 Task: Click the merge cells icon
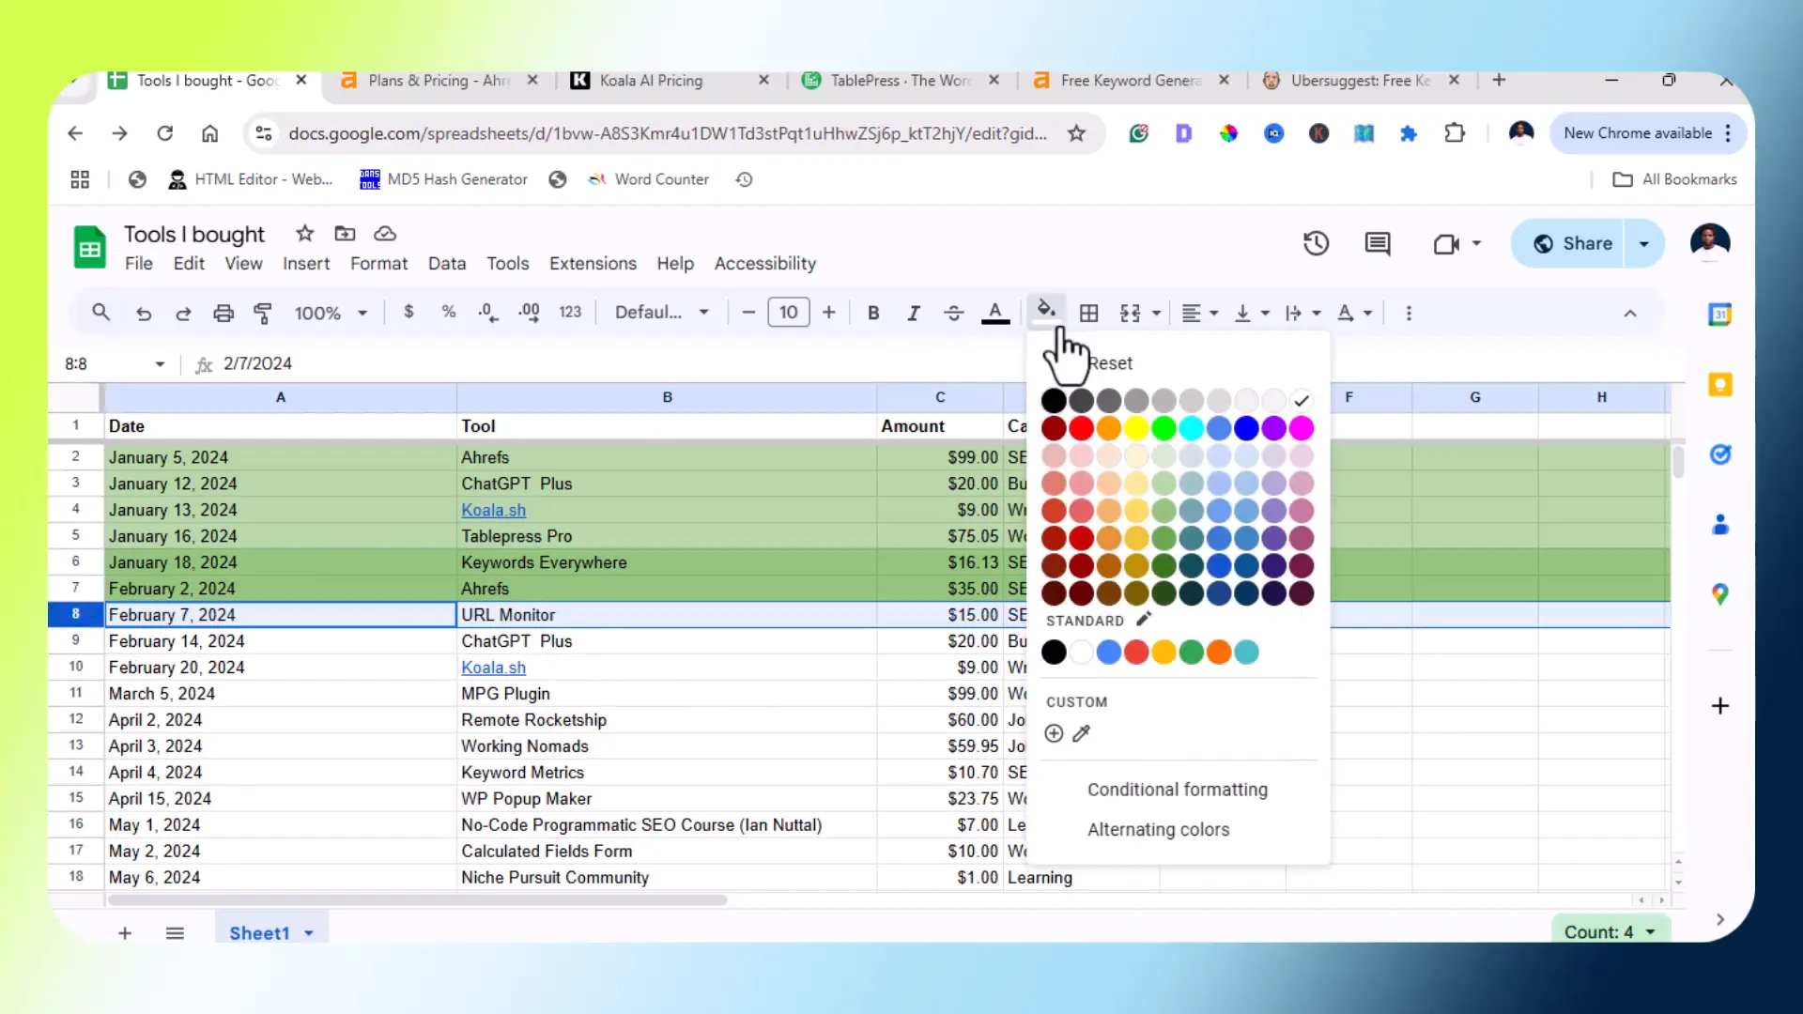coord(1131,314)
